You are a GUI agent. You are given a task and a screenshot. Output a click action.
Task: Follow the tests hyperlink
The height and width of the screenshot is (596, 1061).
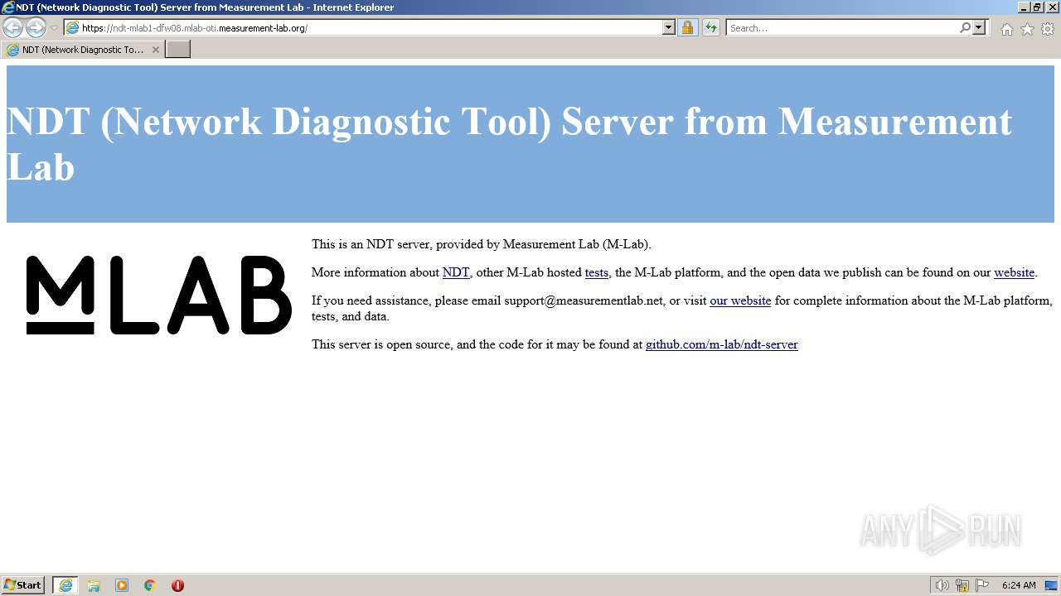pyautogui.click(x=597, y=272)
